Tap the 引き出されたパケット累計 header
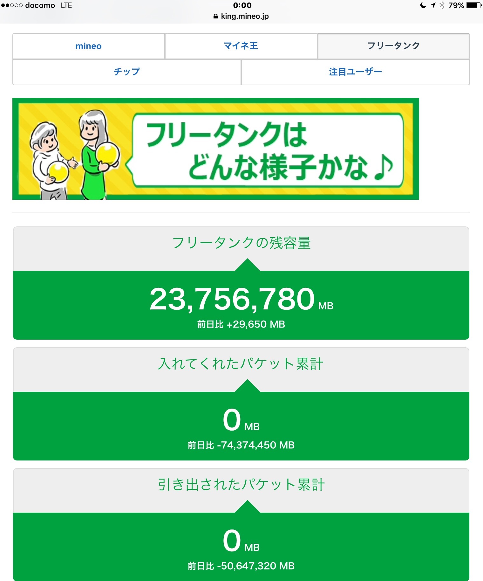The width and height of the screenshot is (483, 581). (x=241, y=485)
